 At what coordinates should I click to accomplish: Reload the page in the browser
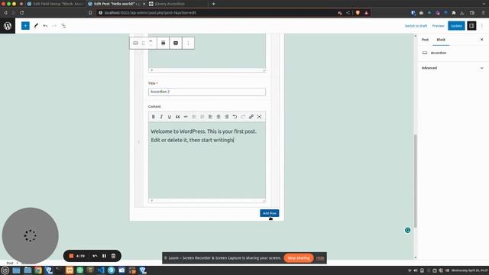22,13
